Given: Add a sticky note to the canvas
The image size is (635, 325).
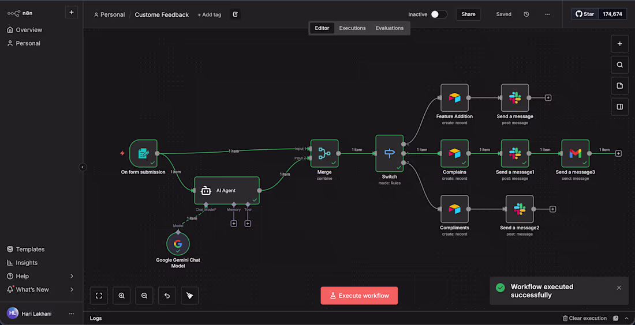Looking at the screenshot, I should click(x=619, y=86).
